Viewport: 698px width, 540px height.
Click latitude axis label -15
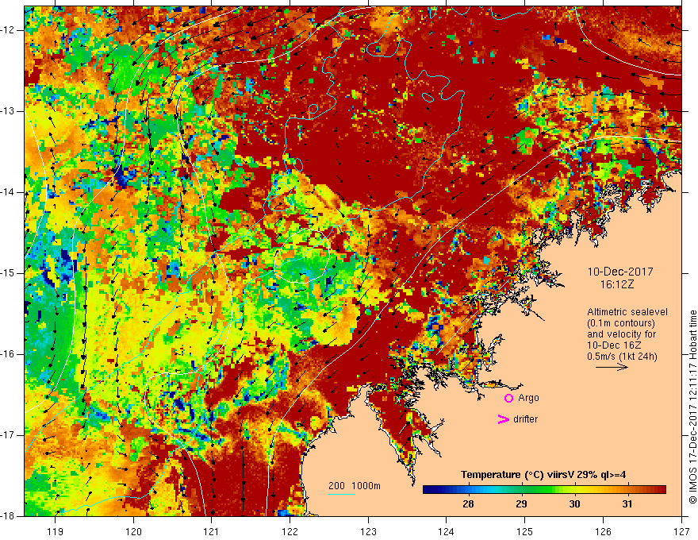click(8, 273)
